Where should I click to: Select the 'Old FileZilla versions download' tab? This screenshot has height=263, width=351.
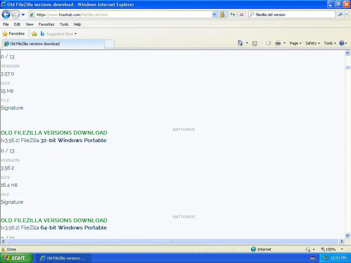pos(53,44)
